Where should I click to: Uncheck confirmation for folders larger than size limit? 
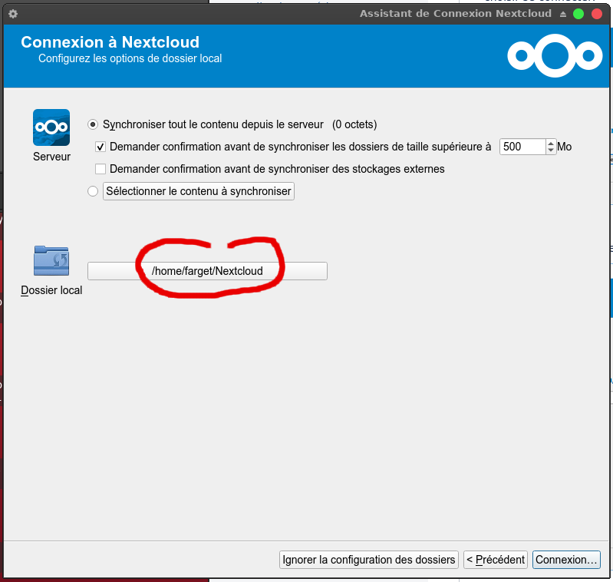pos(101,147)
